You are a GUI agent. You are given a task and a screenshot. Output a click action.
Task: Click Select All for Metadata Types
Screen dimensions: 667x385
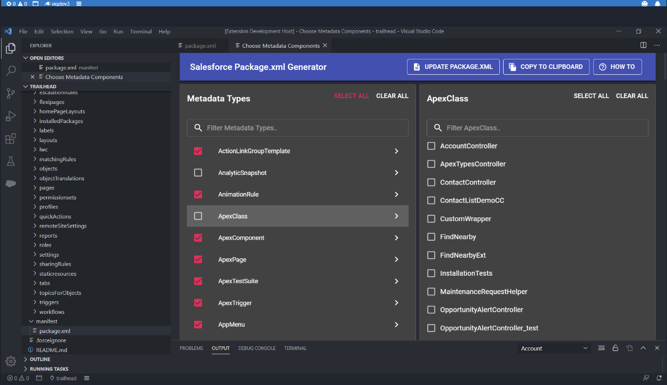(x=351, y=96)
